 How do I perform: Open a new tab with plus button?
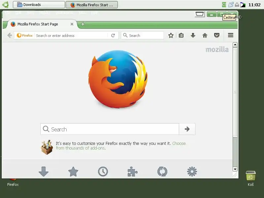[83, 24]
